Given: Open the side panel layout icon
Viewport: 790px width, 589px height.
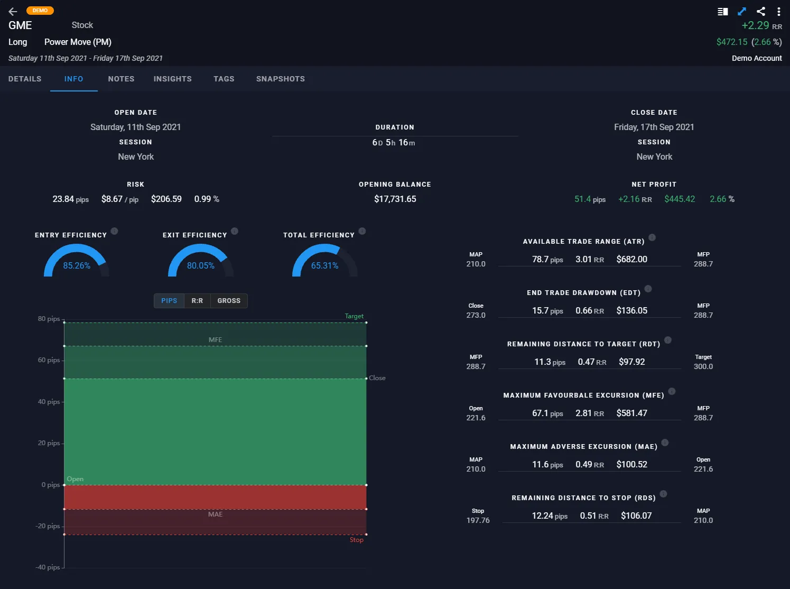Looking at the screenshot, I should (x=723, y=11).
